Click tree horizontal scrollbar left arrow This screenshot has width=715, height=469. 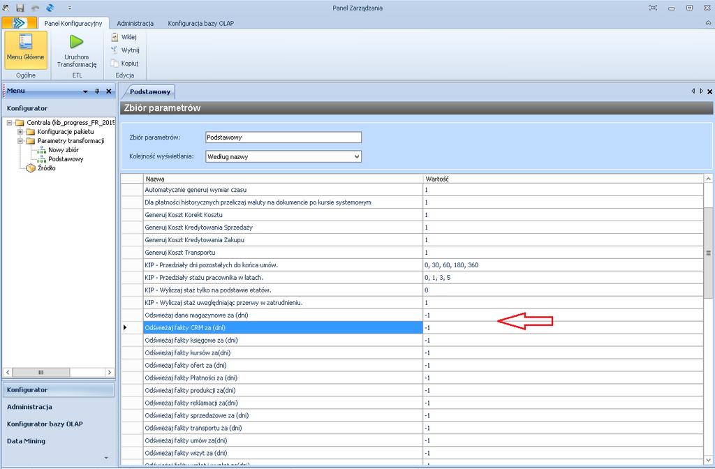(x=8, y=373)
